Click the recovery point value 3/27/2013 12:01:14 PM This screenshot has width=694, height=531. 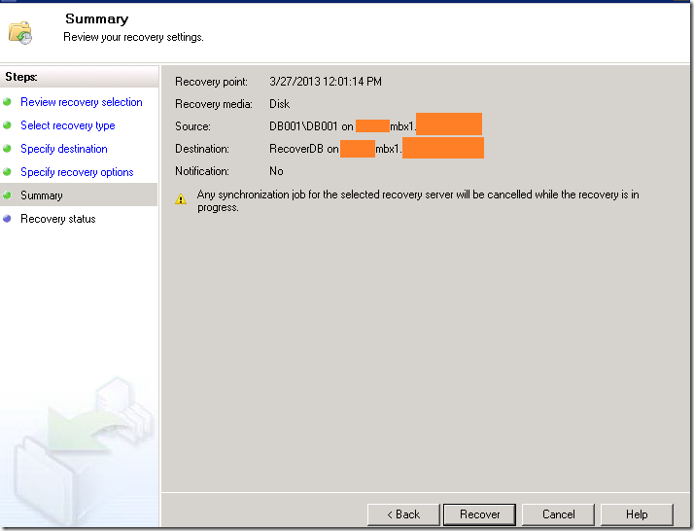pos(326,82)
